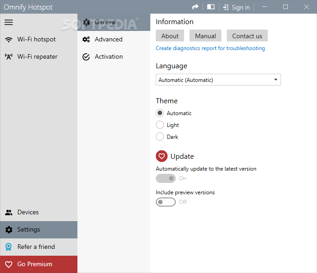Screen dimensions: 317x273
Task: Click the Theme heading text
Action: click(x=167, y=101)
